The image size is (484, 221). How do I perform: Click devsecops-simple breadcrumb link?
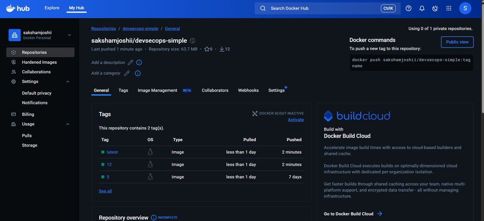click(140, 29)
